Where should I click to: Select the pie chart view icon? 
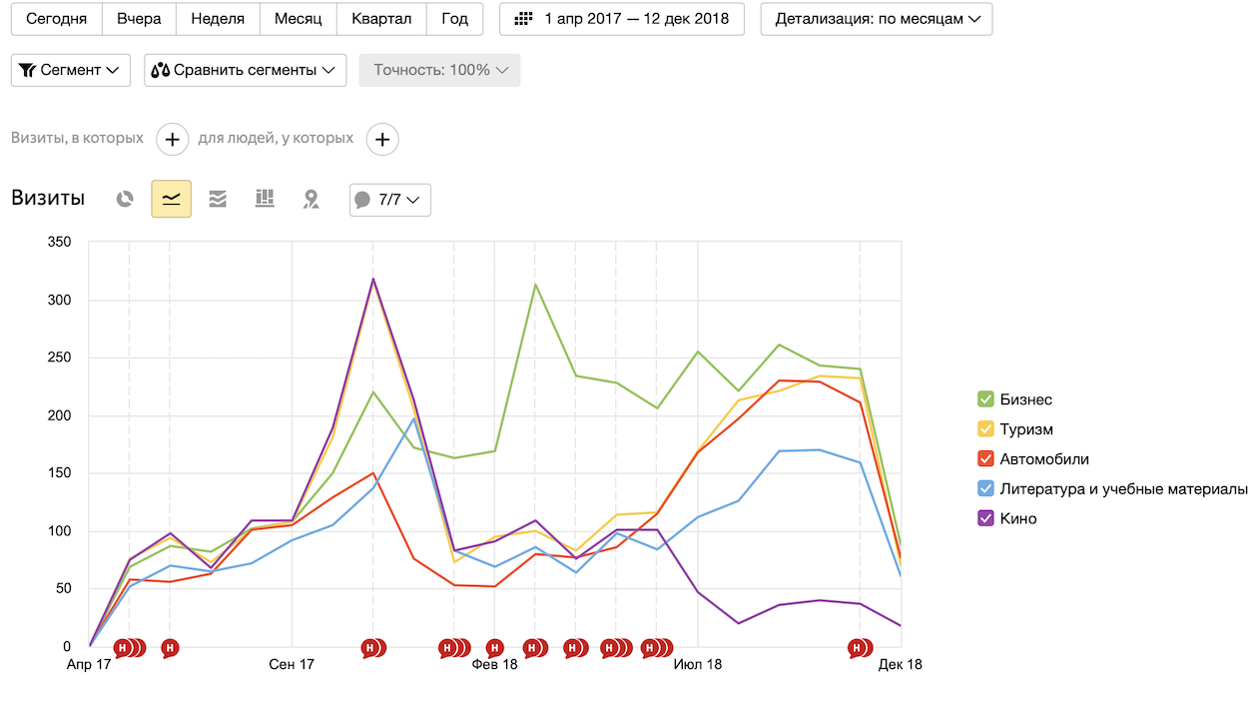point(125,199)
